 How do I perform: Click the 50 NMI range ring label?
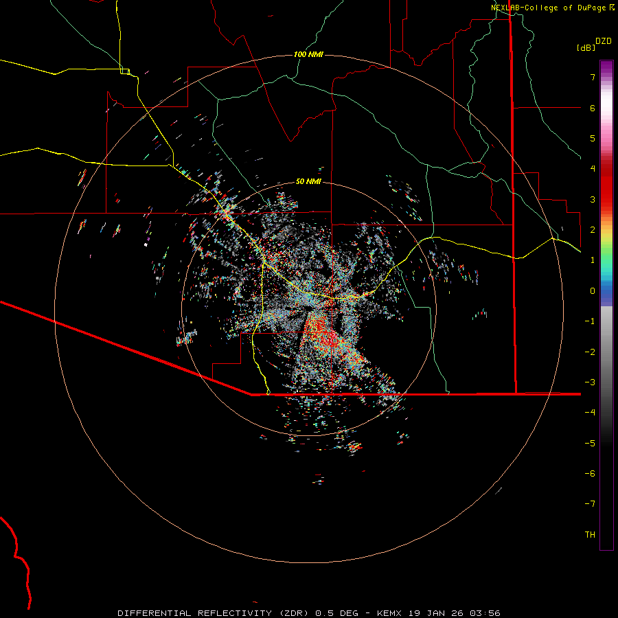[308, 181]
